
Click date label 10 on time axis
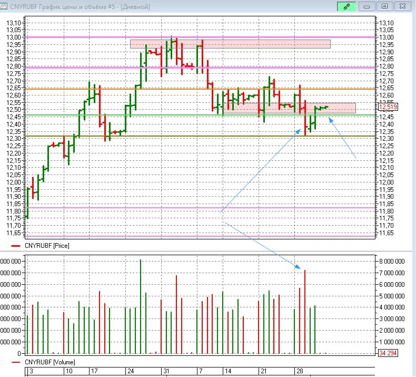pyautogui.click(x=69, y=371)
